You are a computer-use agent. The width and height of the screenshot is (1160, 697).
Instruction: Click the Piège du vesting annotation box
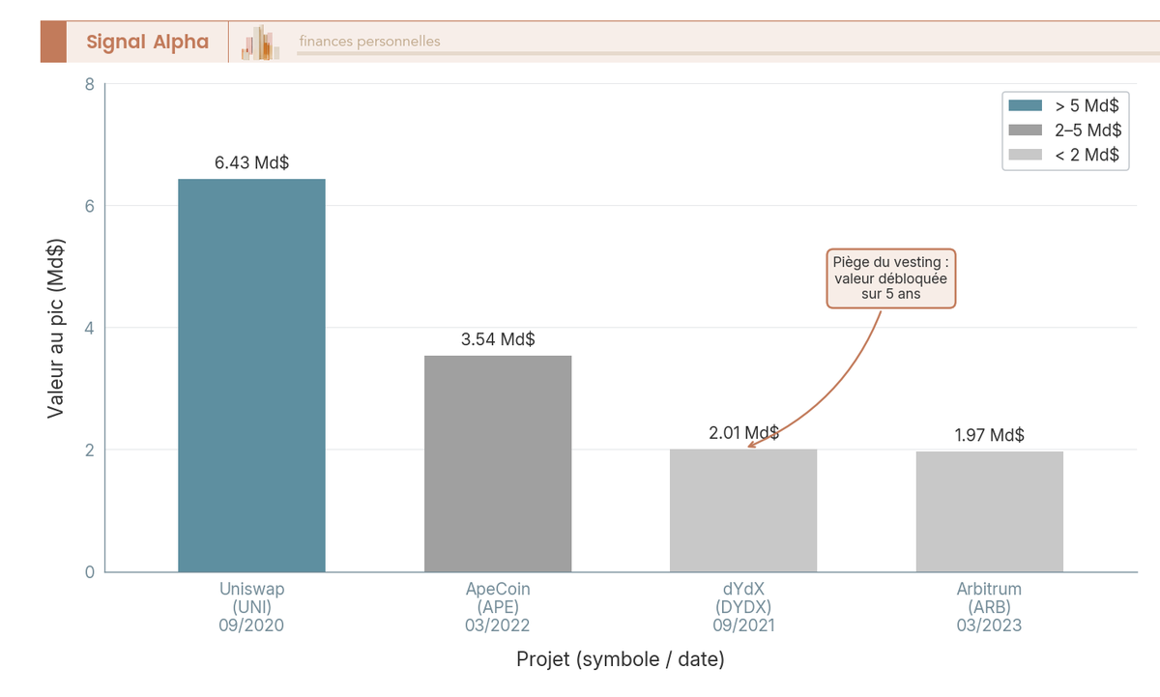[x=891, y=278]
